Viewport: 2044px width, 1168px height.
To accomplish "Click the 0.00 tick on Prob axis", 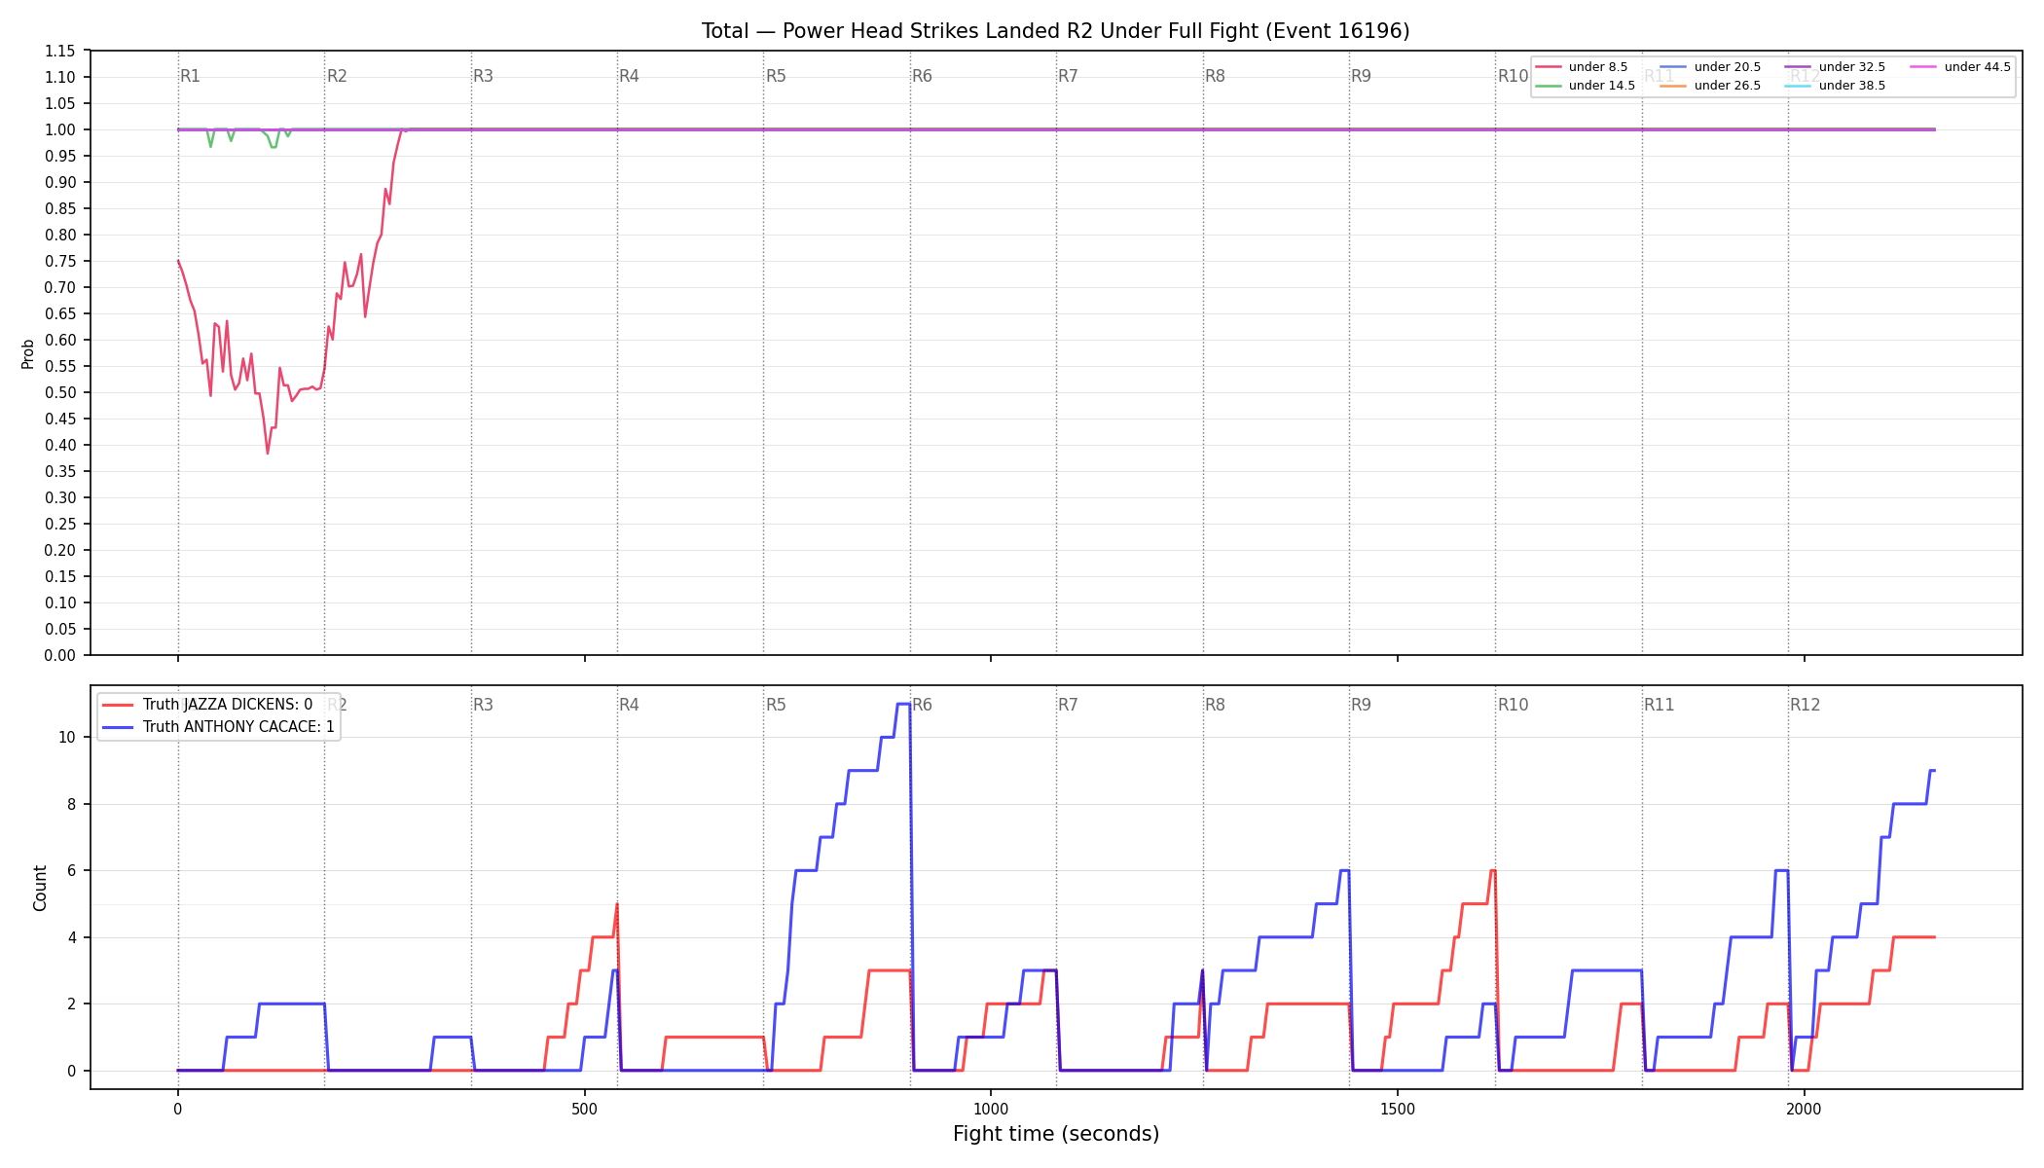I will [x=60, y=655].
